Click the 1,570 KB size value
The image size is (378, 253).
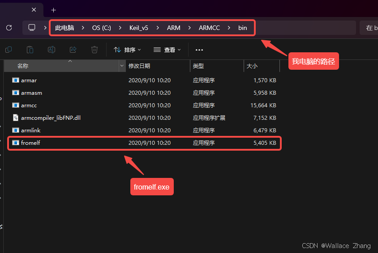[265, 80]
